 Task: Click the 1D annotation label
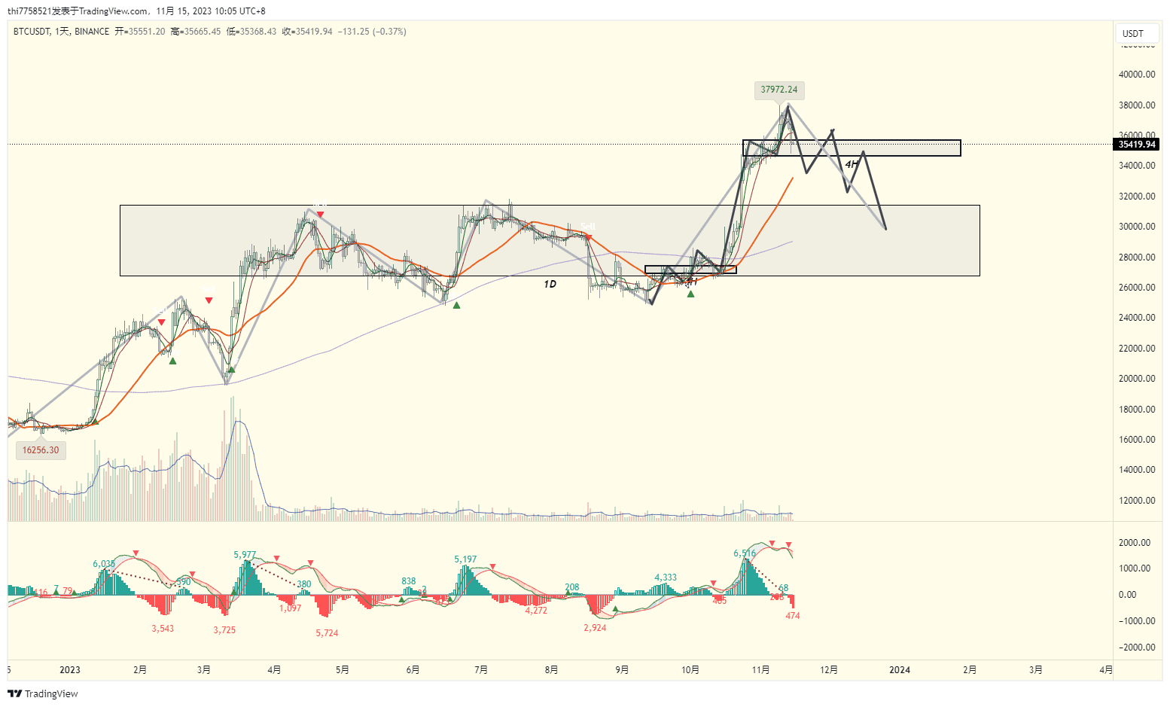click(550, 284)
